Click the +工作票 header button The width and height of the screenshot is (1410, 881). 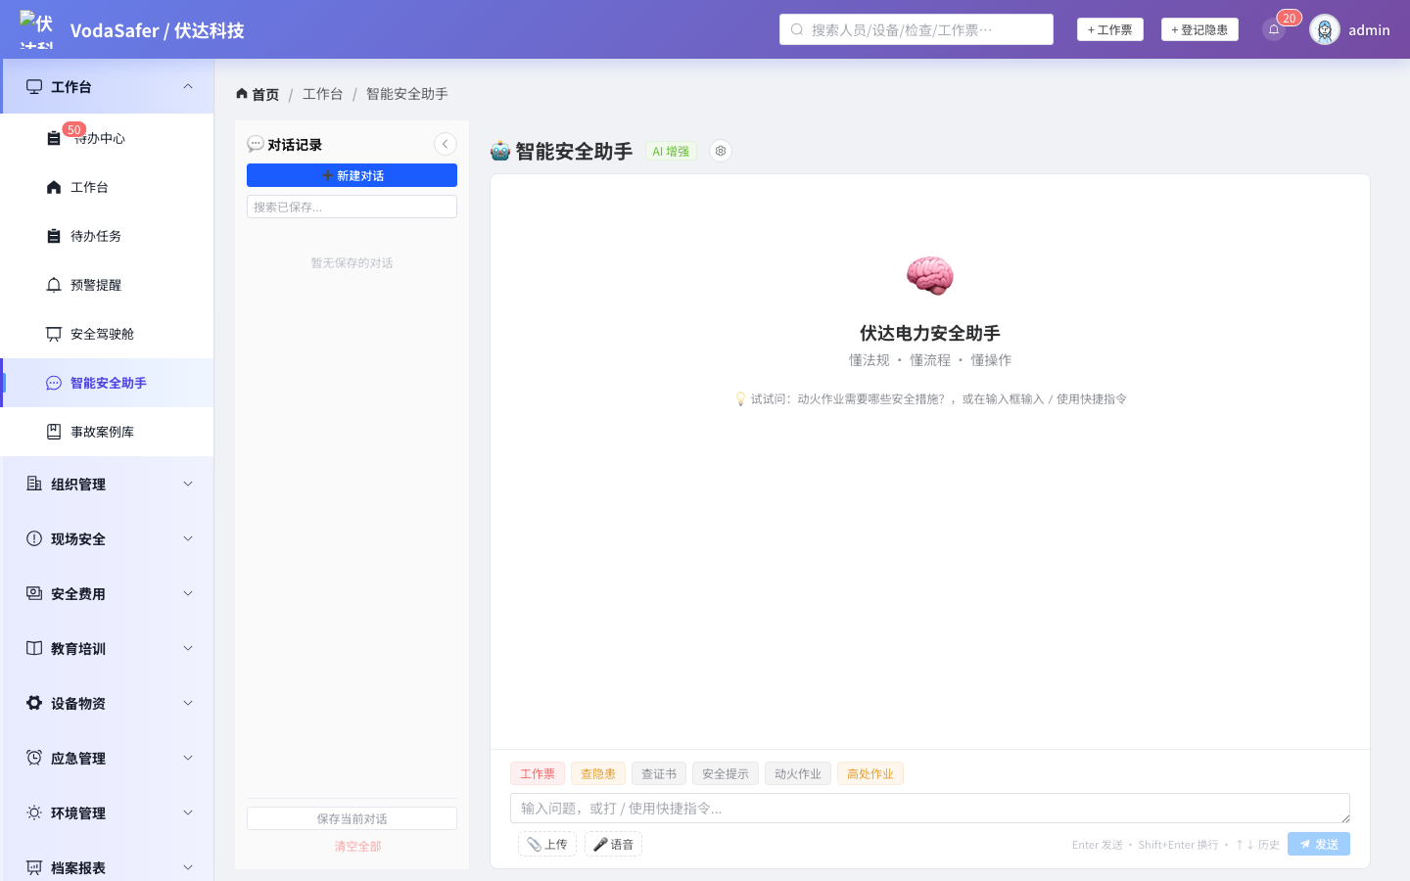pos(1109,29)
